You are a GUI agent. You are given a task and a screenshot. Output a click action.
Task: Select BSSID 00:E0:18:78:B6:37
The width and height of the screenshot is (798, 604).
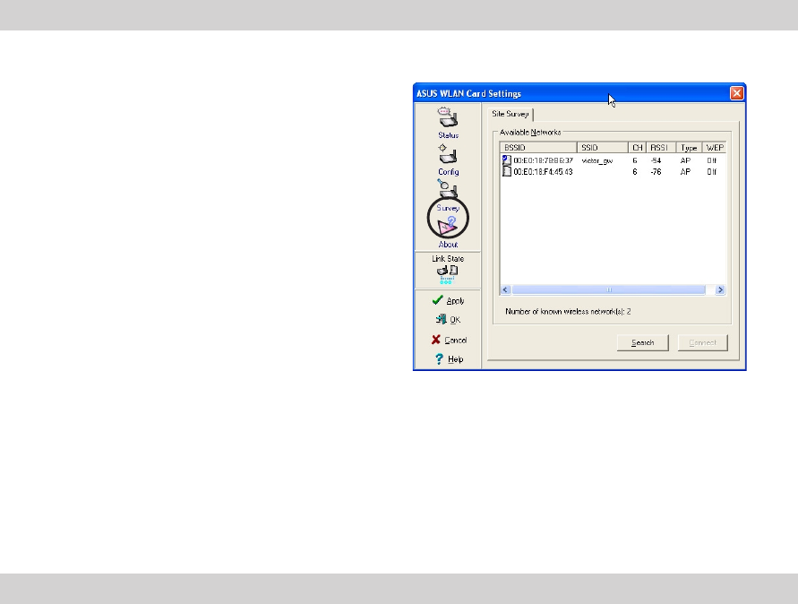point(543,160)
